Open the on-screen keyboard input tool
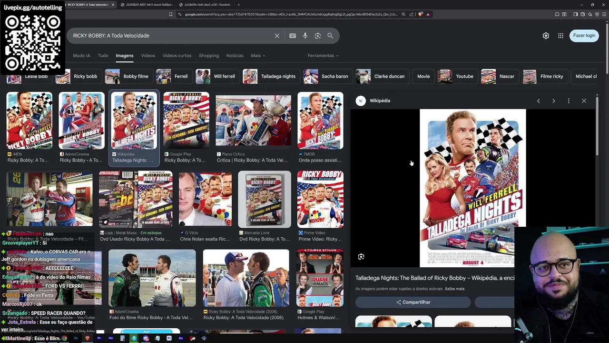The height and width of the screenshot is (343, 609). tap(293, 36)
